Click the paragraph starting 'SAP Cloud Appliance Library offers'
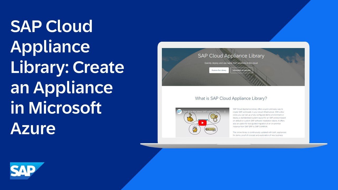The height and width of the screenshot is (190, 338). point(259,118)
